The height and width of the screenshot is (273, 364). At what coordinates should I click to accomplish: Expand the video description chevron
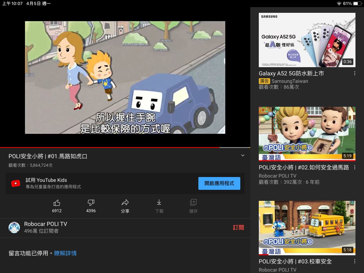(x=243, y=156)
